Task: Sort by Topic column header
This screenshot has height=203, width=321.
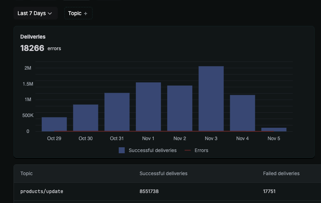Action: (26, 174)
